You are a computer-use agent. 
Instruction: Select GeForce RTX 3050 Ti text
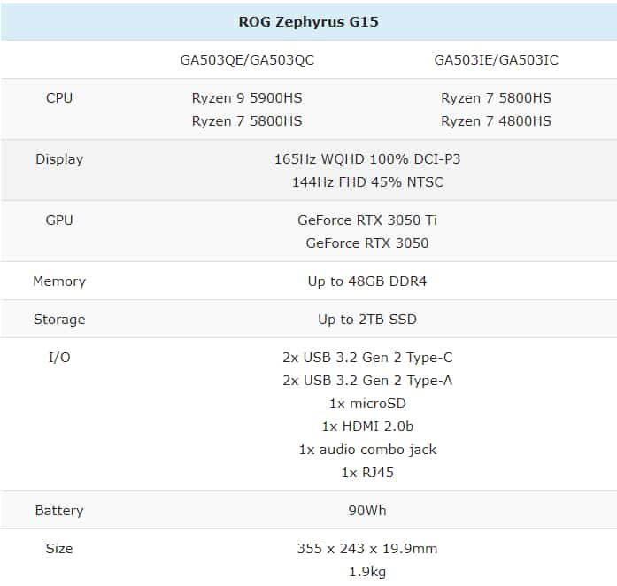(x=367, y=220)
